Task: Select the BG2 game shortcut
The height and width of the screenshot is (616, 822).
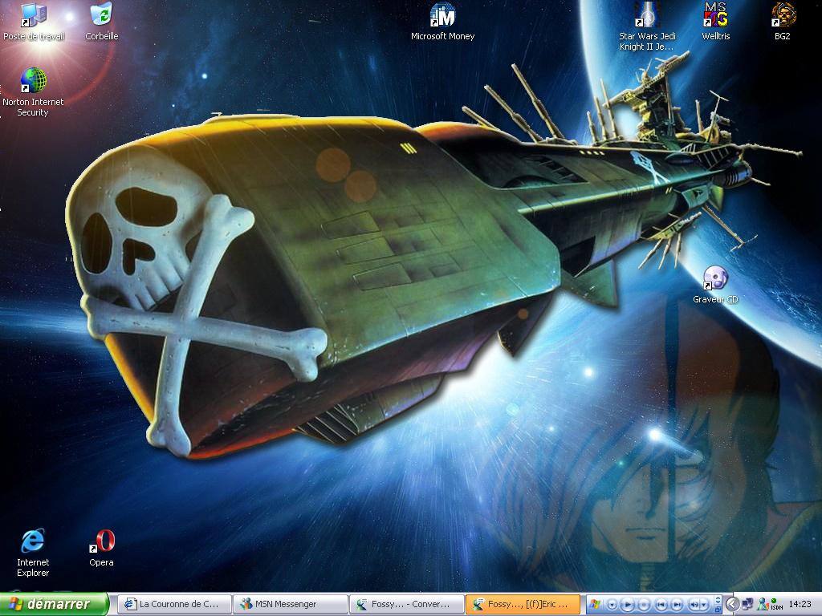Action: point(783,22)
